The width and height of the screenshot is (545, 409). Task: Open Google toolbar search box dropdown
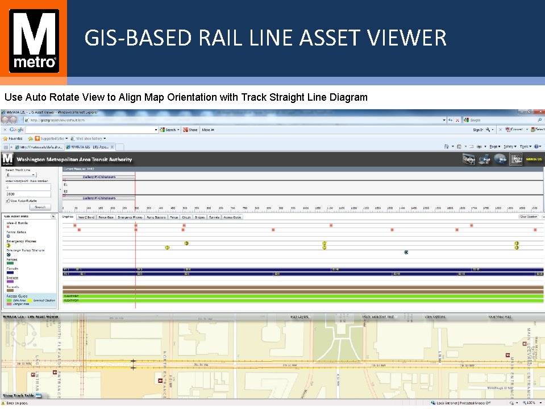point(156,130)
